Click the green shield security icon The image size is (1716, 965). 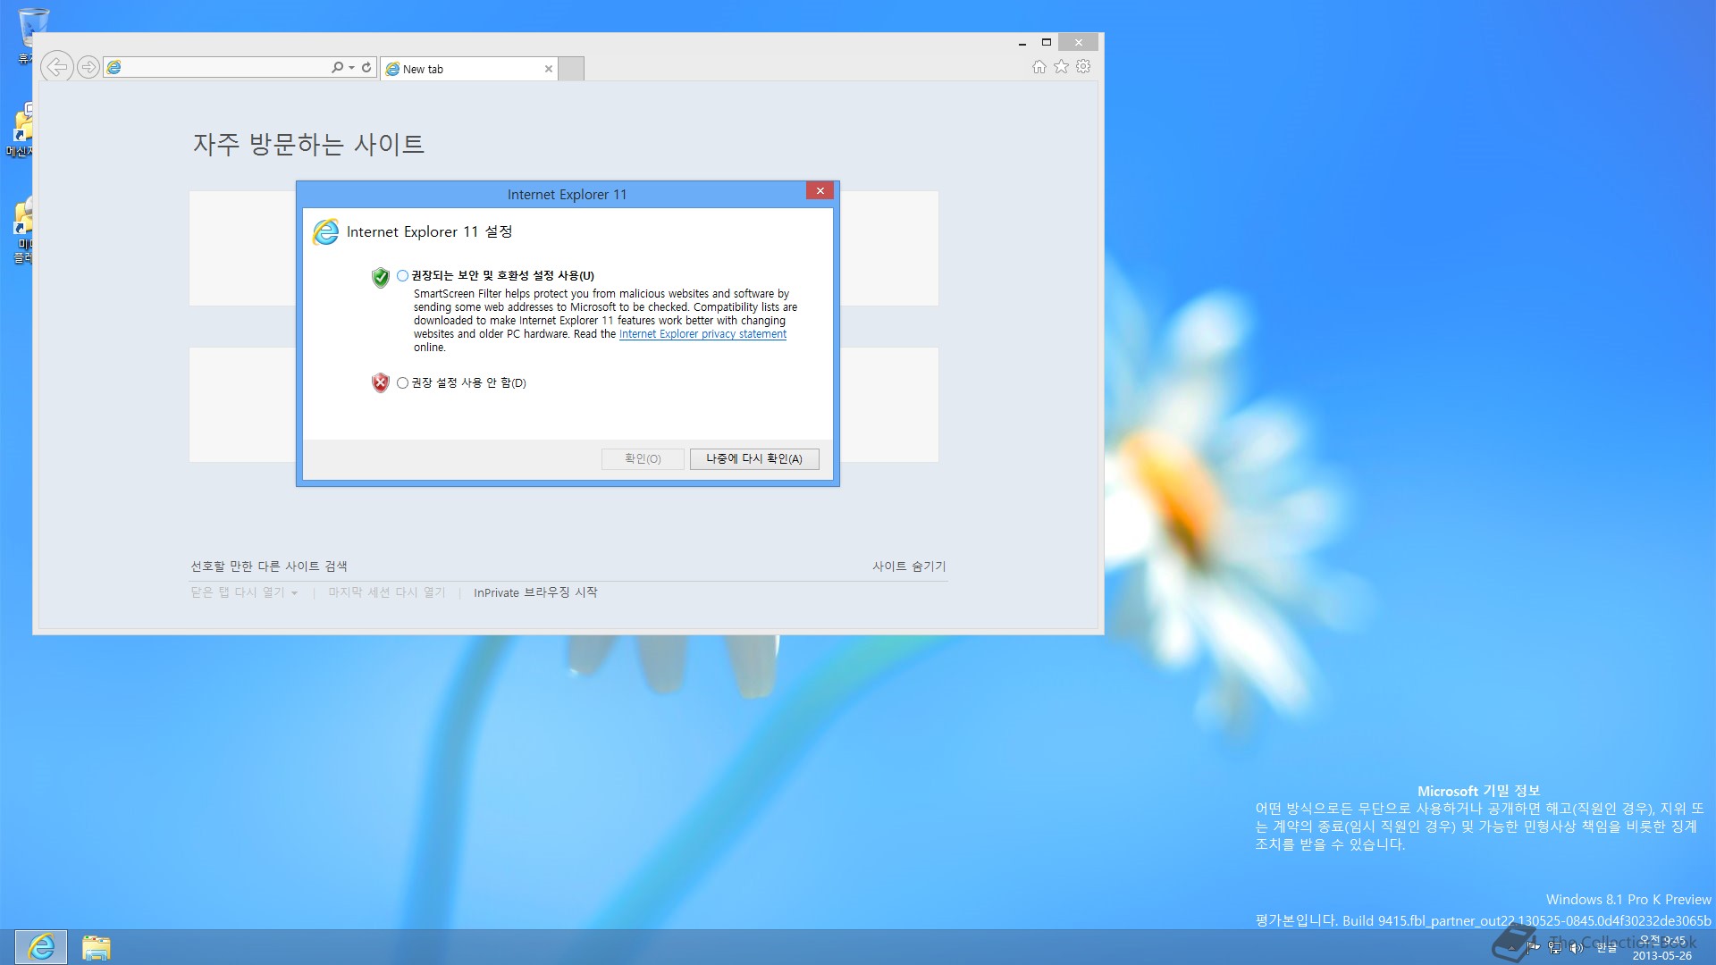381,277
